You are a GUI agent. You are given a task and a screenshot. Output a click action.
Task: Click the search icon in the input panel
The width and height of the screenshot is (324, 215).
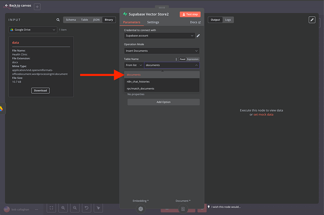coord(58,20)
